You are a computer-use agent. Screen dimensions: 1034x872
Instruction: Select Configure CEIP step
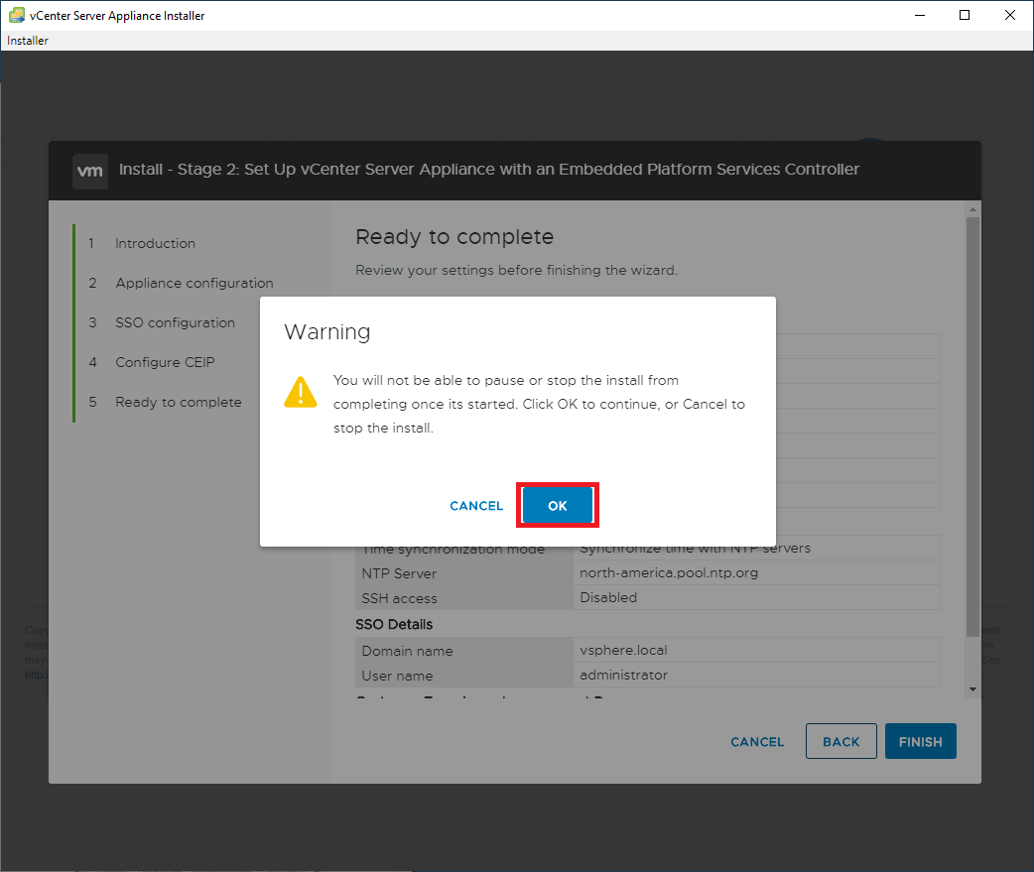pos(165,362)
